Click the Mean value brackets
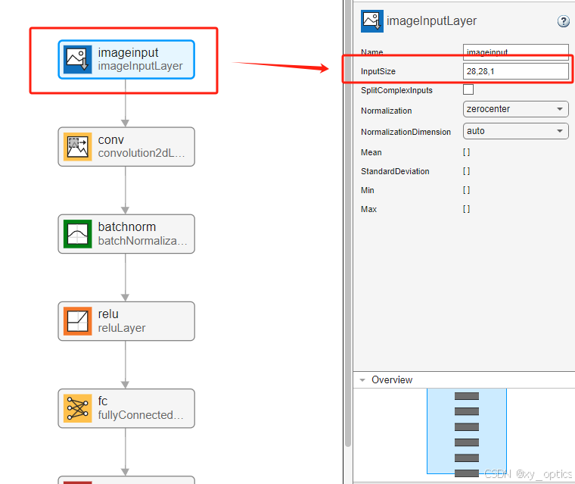The height and width of the screenshot is (484, 575). pyautogui.click(x=466, y=152)
